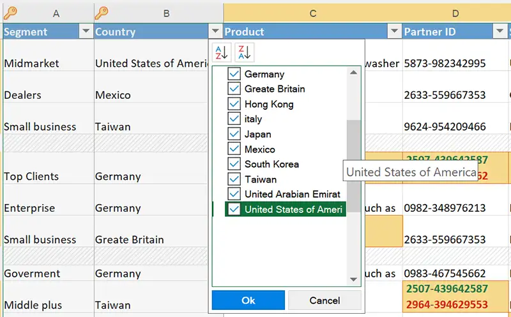Select Germany cell in Top Clients row
The height and width of the screenshot is (317, 511).
[151, 168]
